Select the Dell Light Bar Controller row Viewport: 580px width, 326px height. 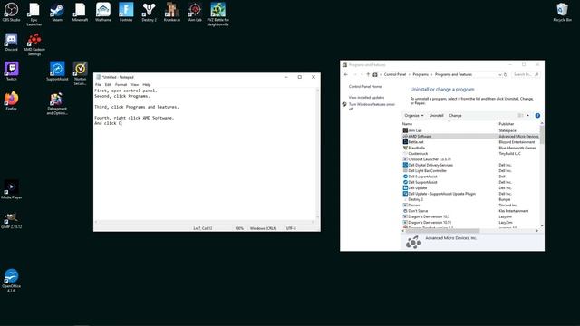click(x=470, y=171)
